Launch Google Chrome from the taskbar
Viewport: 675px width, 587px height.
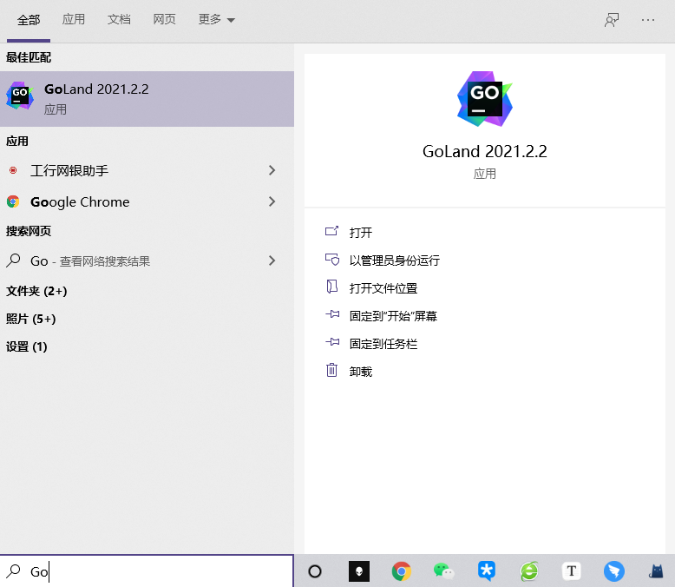tap(401, 571)
